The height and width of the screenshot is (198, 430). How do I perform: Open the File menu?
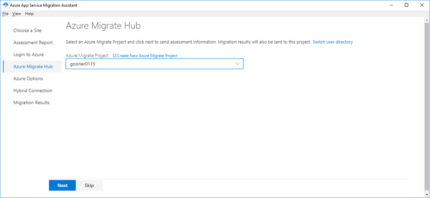(5, 14)
